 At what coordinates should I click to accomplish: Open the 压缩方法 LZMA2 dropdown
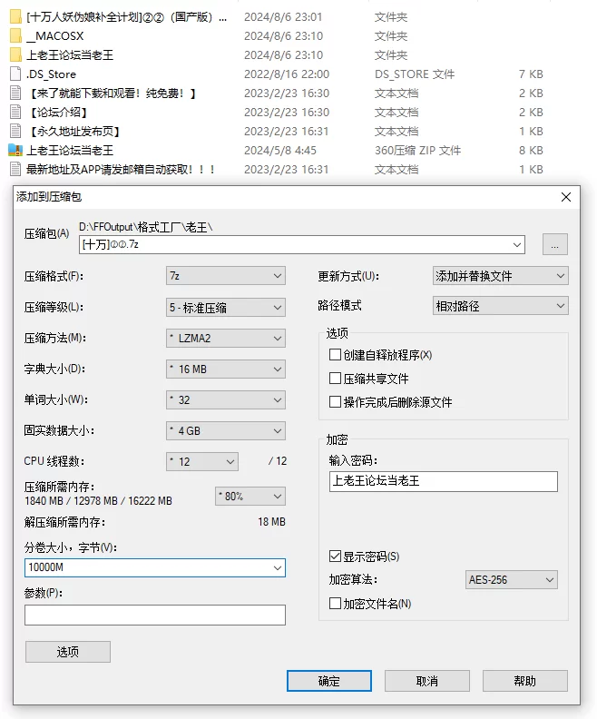point(225,339)
